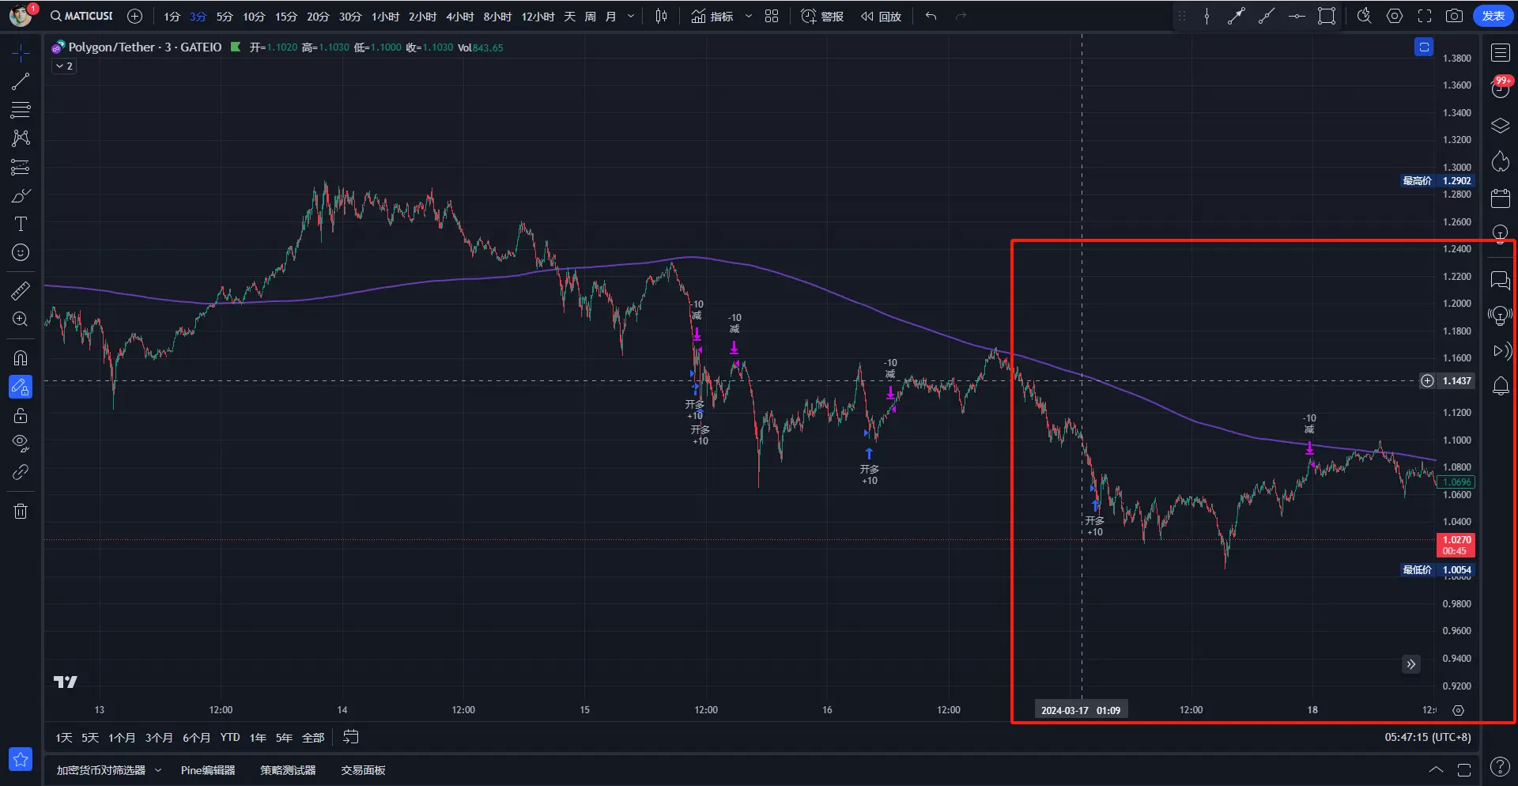Select the trend line drawing tool

click(21, 81)
